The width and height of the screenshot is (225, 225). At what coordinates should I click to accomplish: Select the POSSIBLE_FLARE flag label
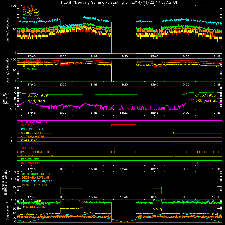tap(32, 129)
